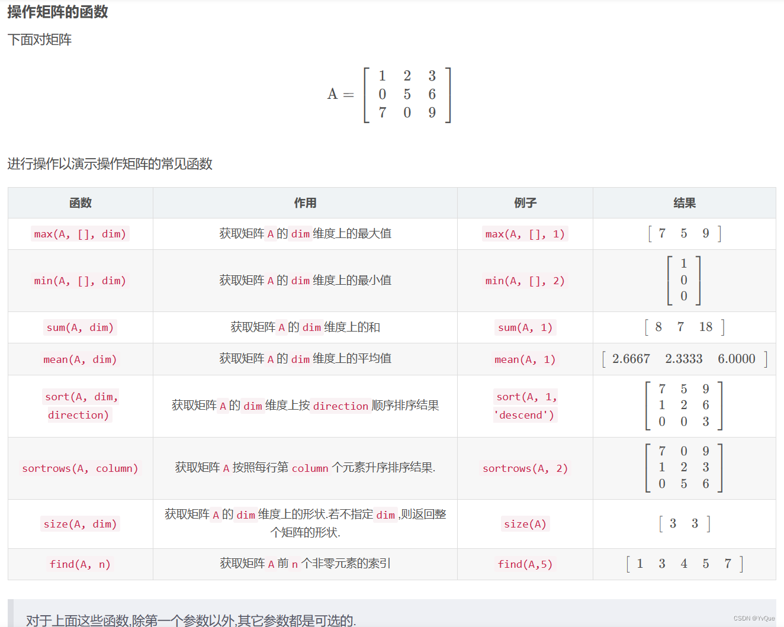The height and width of the screenshot is (627, 784).
Task: Click the result vector '8 7 18'
Action: [x=685, y=327]
